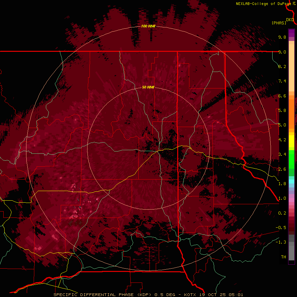Click the purple top of the color bar

click(x=291, y=33)
